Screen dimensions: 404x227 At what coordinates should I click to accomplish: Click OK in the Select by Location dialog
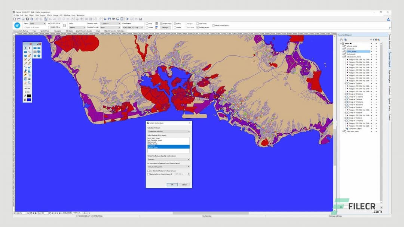(172, 184)
